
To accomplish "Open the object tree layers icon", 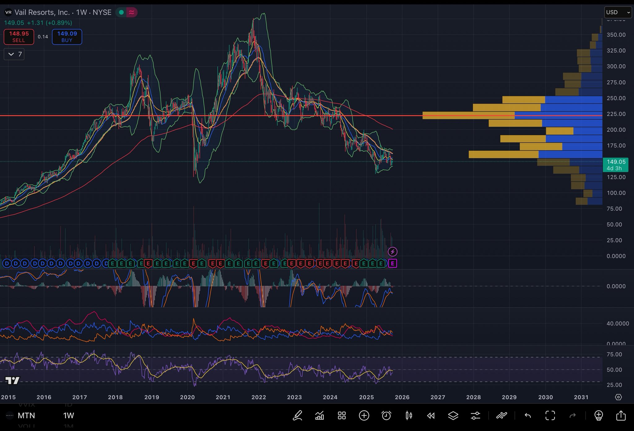I will (453, 416).
